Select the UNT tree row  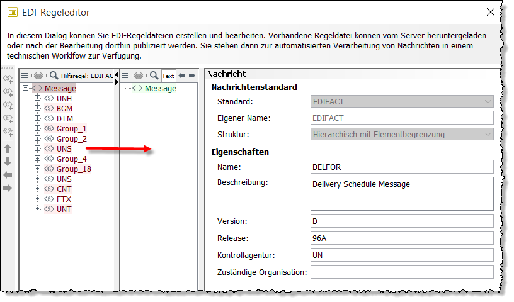coord(64,210)
